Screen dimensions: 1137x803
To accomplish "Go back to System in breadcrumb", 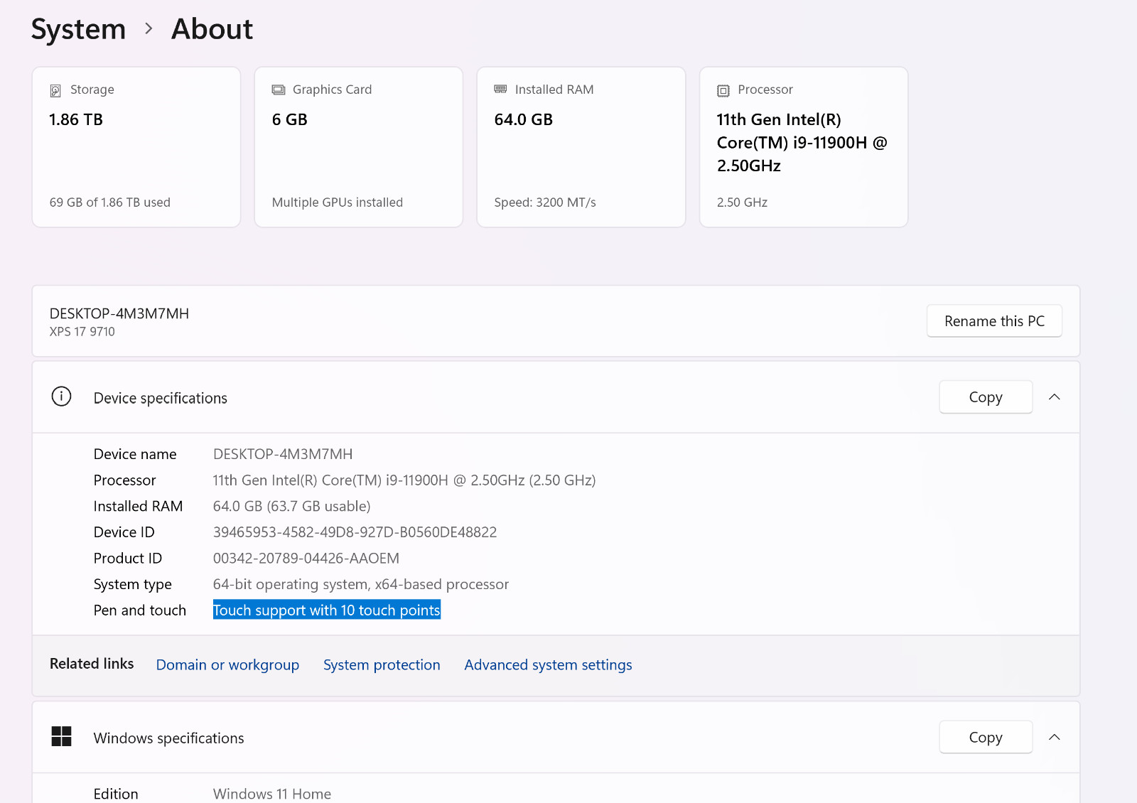I will click(78, 28).
